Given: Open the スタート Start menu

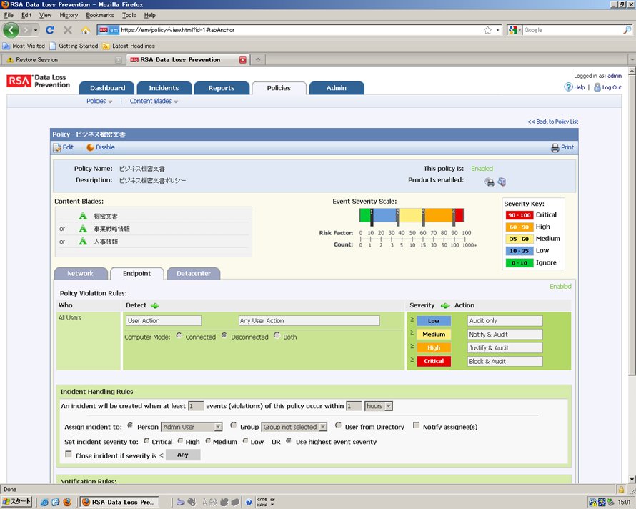Looking at the screenshot, I should coord(16,502).
